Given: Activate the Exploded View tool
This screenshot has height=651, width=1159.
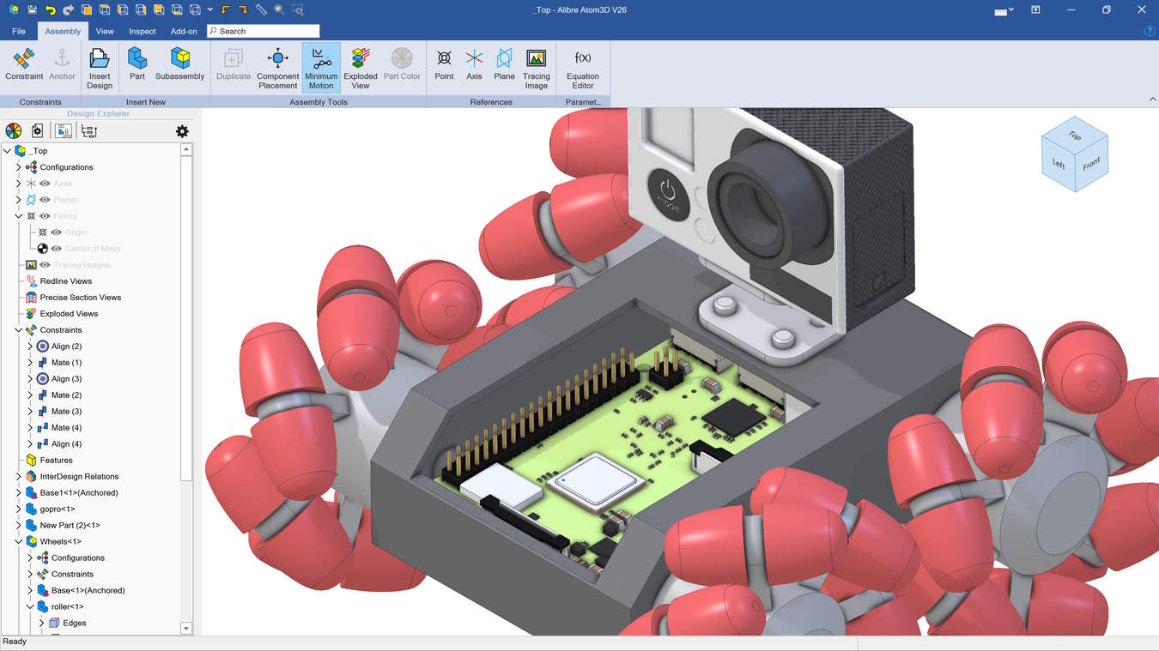Looking at the screenshot, I should 360,64.
